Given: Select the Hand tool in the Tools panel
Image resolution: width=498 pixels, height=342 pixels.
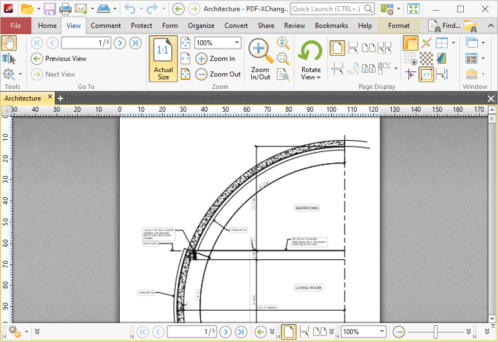Looking at the screenshot, I should click(x=9, y=43).
